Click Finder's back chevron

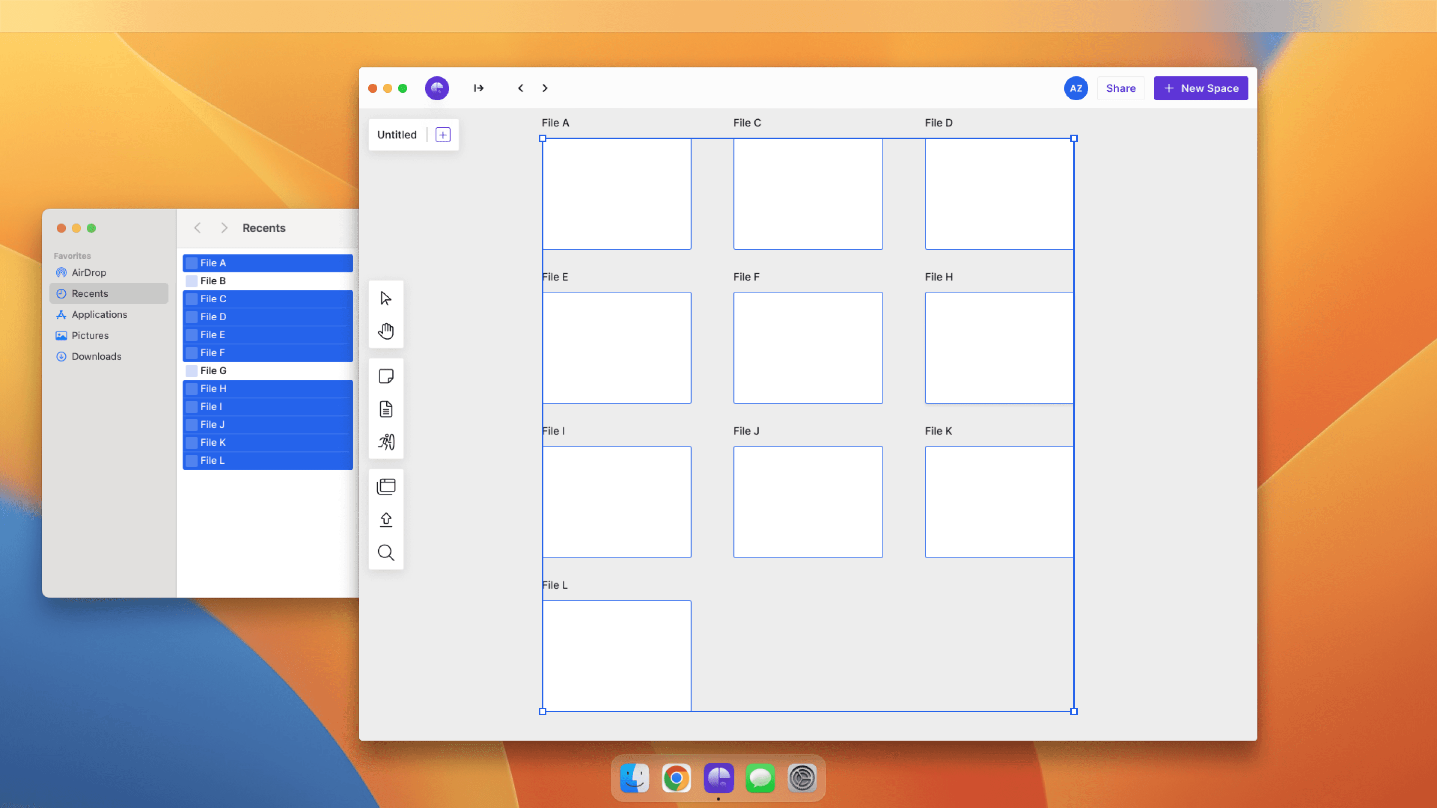(x=198, y=228)
